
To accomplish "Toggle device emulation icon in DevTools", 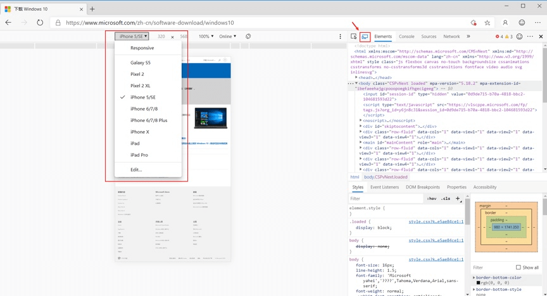I will [x=365, y=37].
